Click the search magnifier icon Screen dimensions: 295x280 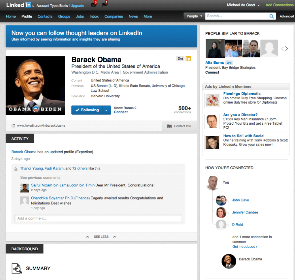[271, 16]
